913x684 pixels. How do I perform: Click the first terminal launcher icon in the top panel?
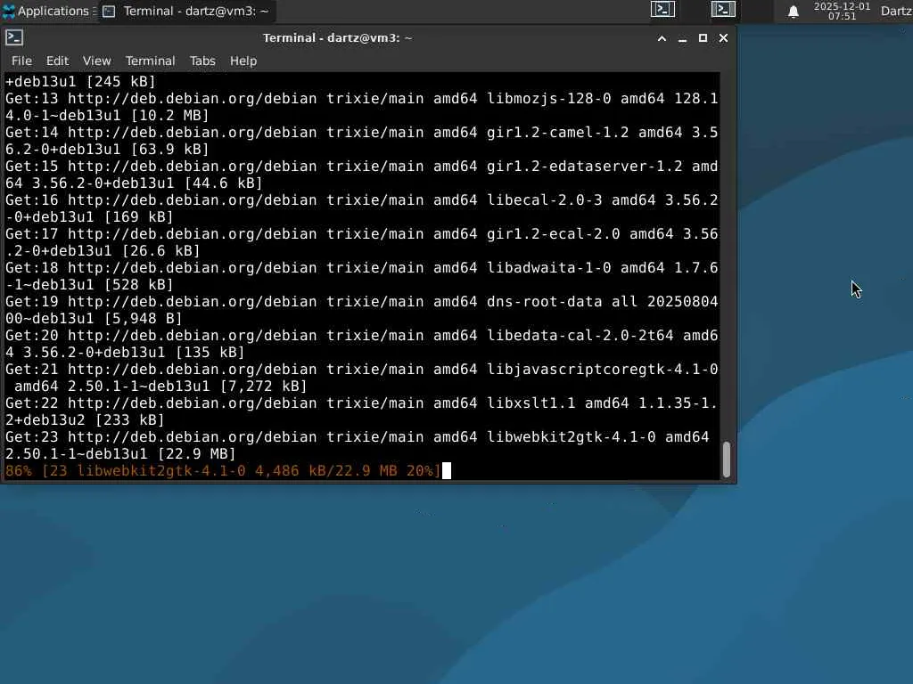[x=662, y=9]
